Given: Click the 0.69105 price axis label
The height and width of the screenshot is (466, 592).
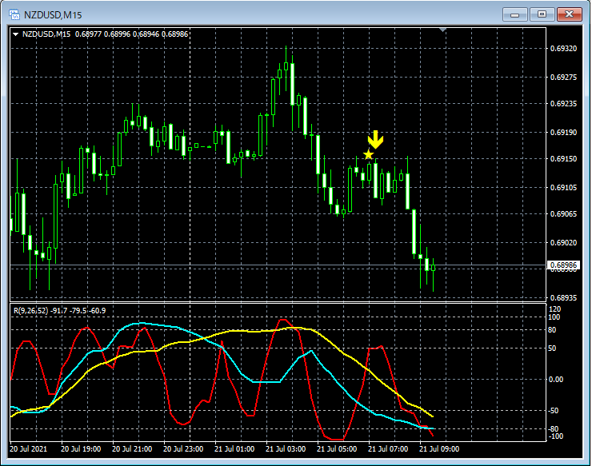Looking at the screenshot, I should pos(564,188).
